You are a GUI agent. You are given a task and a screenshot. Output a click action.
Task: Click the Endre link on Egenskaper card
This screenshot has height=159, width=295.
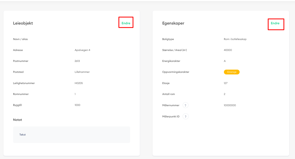[x=276, y=23]
